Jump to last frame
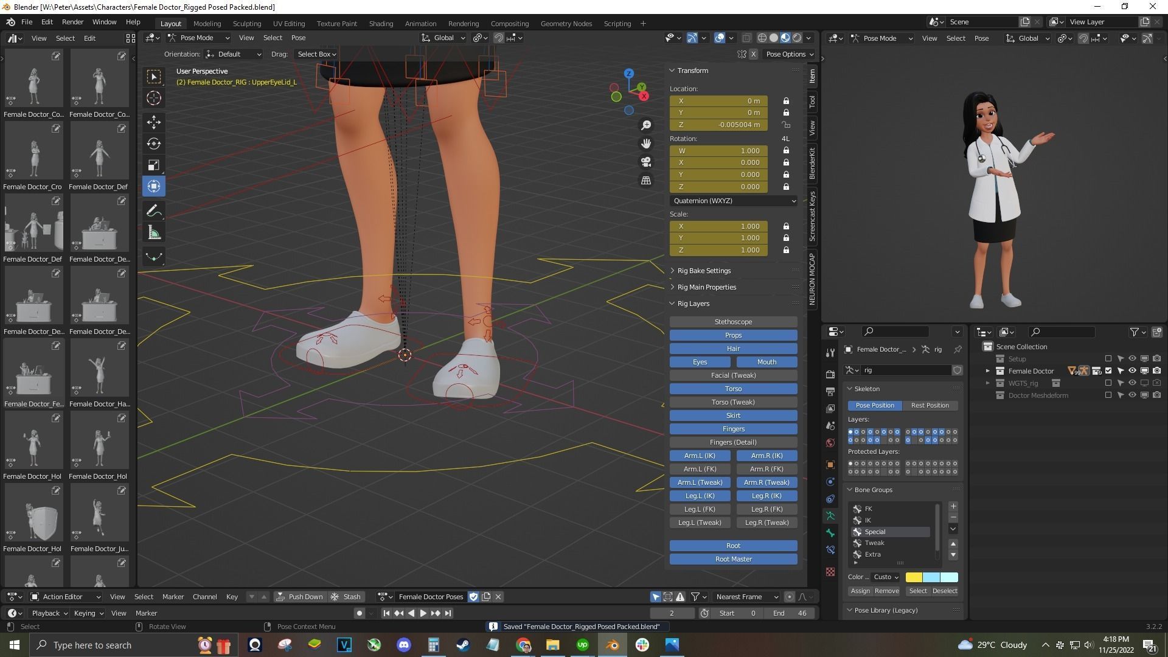1168x657 pixels. [448, 613]
